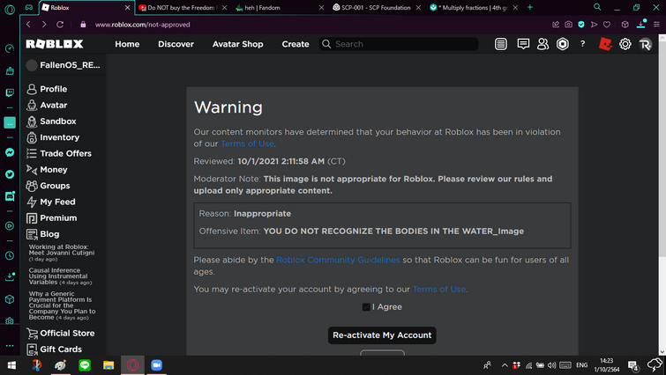This screenshot has width=666, height=375.
Task: Go to Roblox Home page
Action: (x=127, y=44)
